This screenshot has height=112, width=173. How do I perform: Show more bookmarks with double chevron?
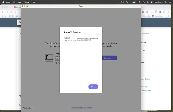[x=169, y=16]
